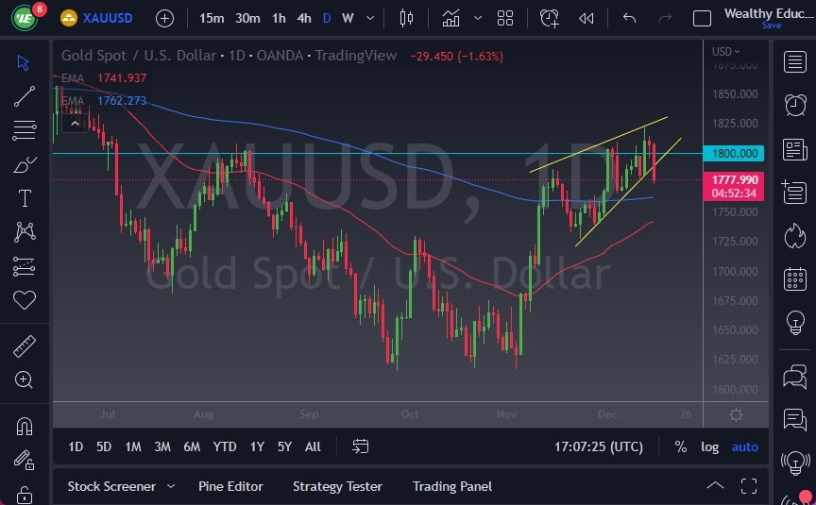Click the candlestick chart style icon
This screenshot has height=505, width=816.
tap(407, 18)
